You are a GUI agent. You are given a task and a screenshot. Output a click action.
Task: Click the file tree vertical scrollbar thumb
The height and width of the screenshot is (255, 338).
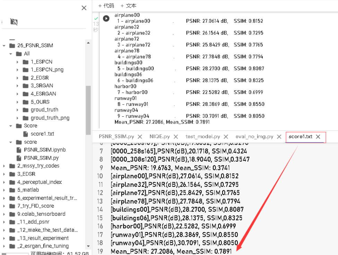(88, 110)
